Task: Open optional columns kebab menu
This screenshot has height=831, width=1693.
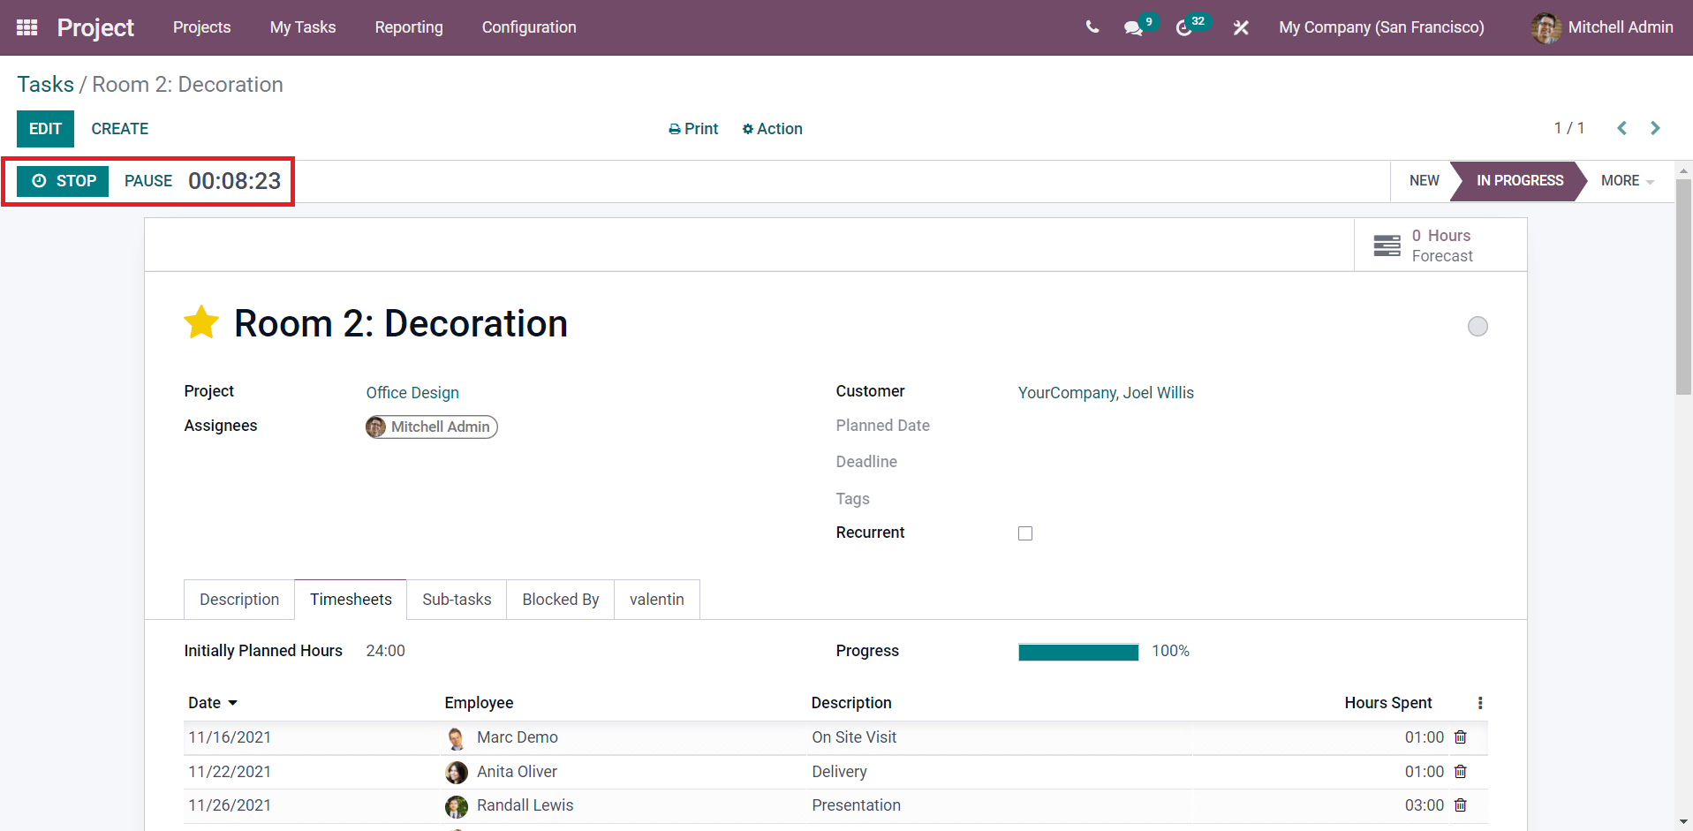Action: pos(1480,703)
